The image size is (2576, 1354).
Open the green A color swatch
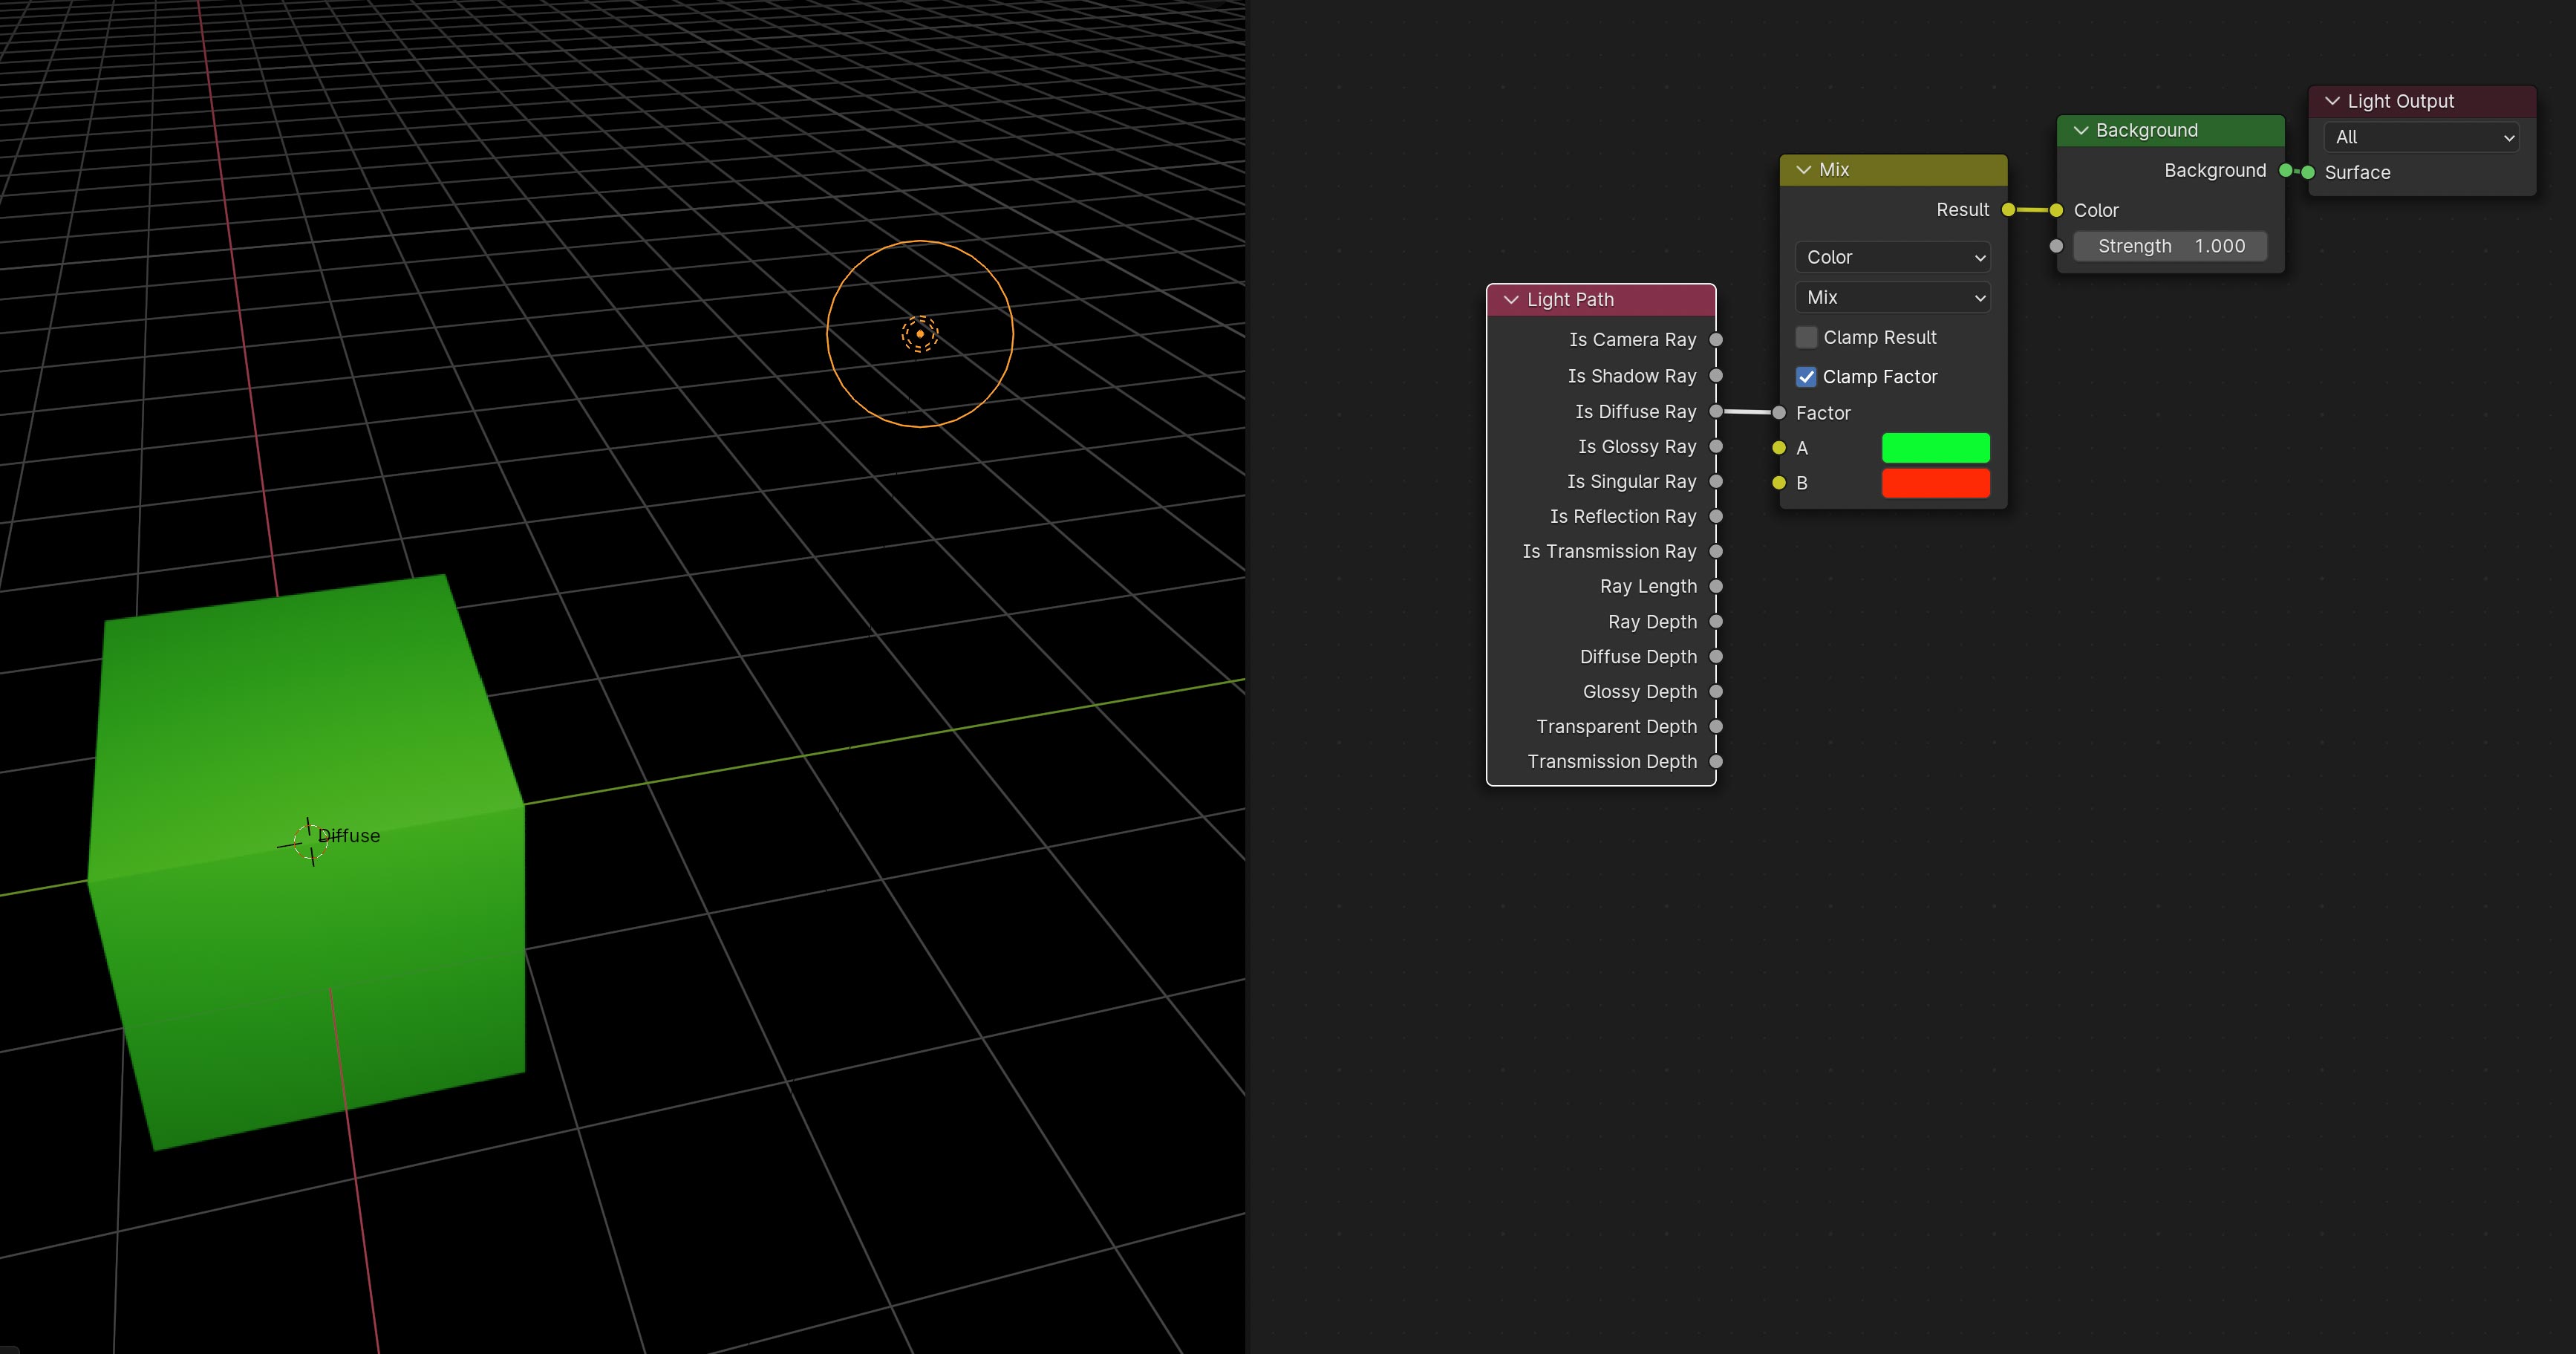pos(1935,448)
